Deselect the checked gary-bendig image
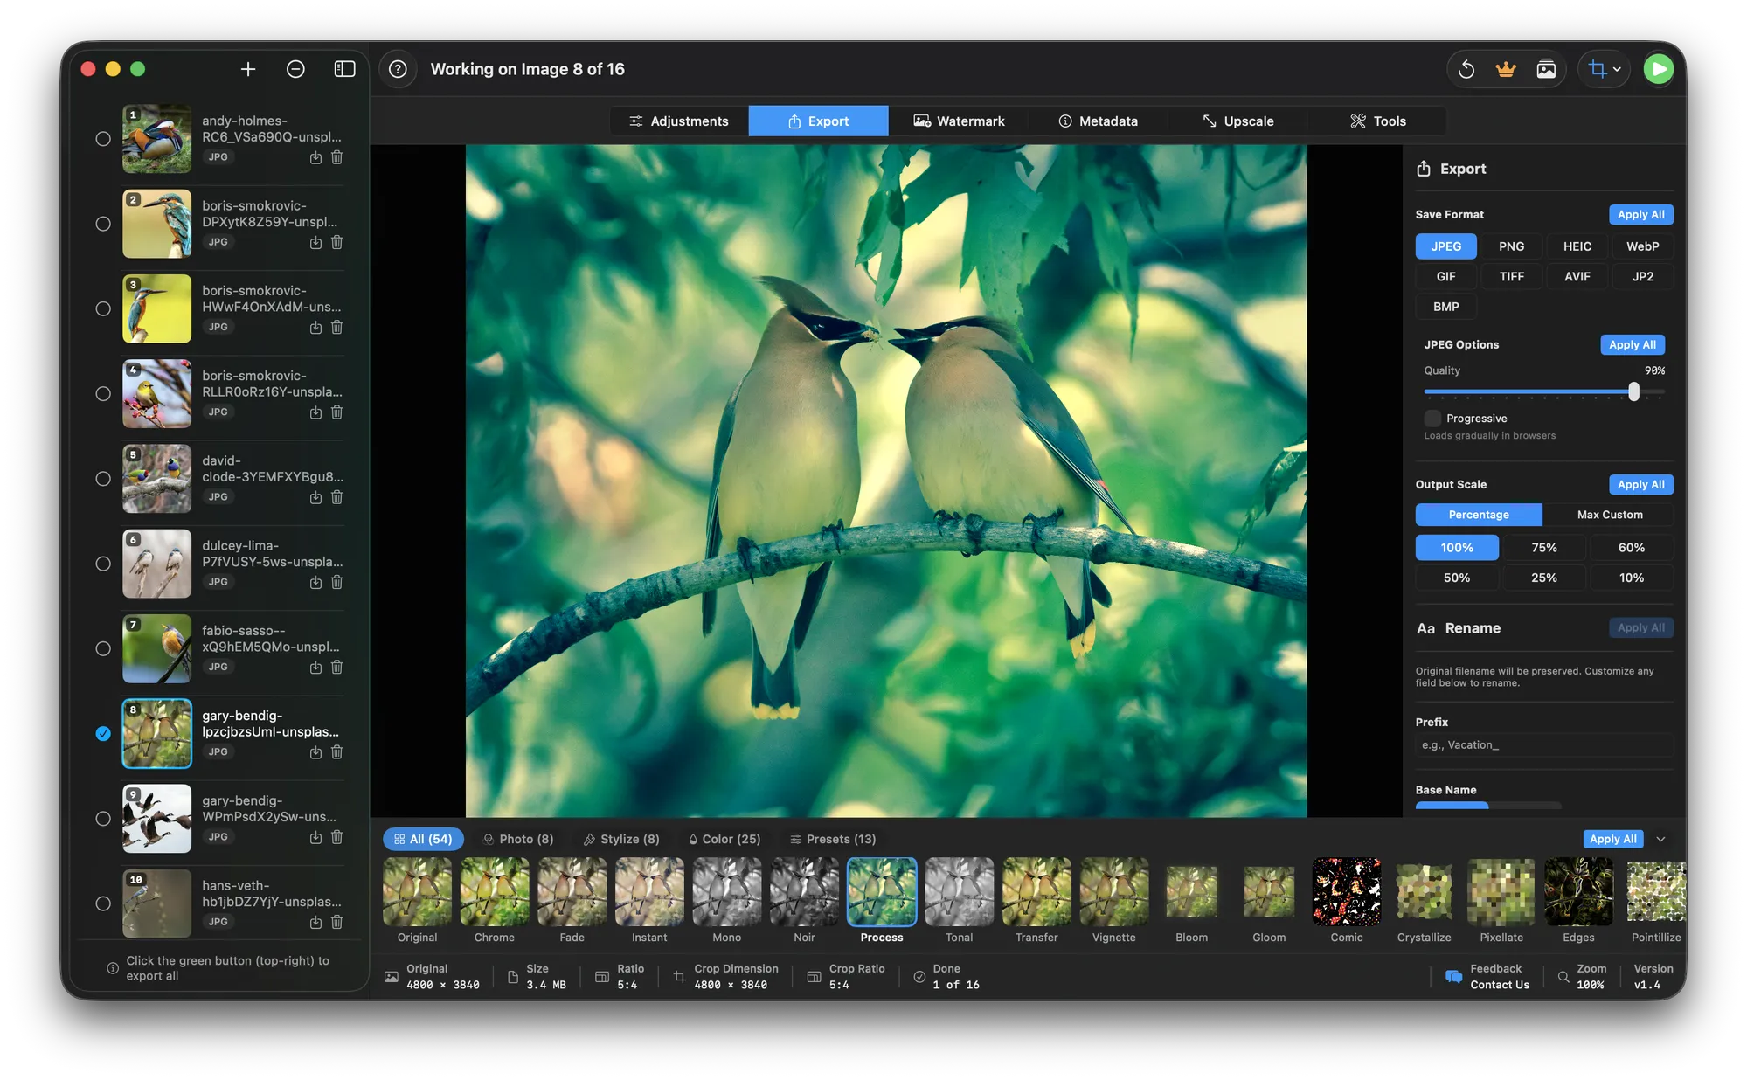This screenshot has height=1080, width=1747. [x=103, y=734]
